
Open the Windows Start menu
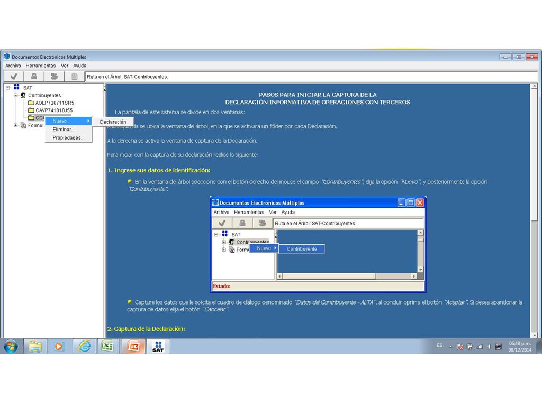coord(11,346)
